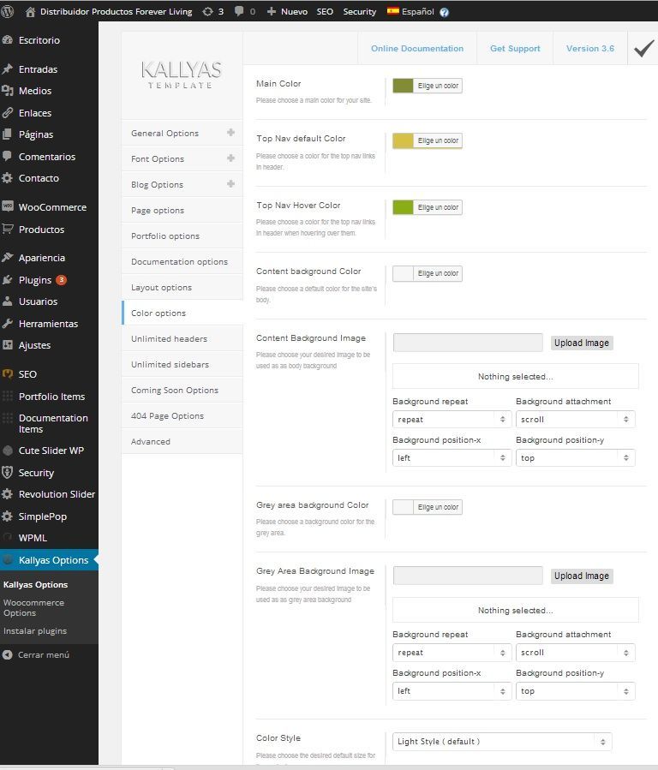658x770 pixels.
Task: Click Upload Image for Grey Area Background
Action: (x=582, y=576)
